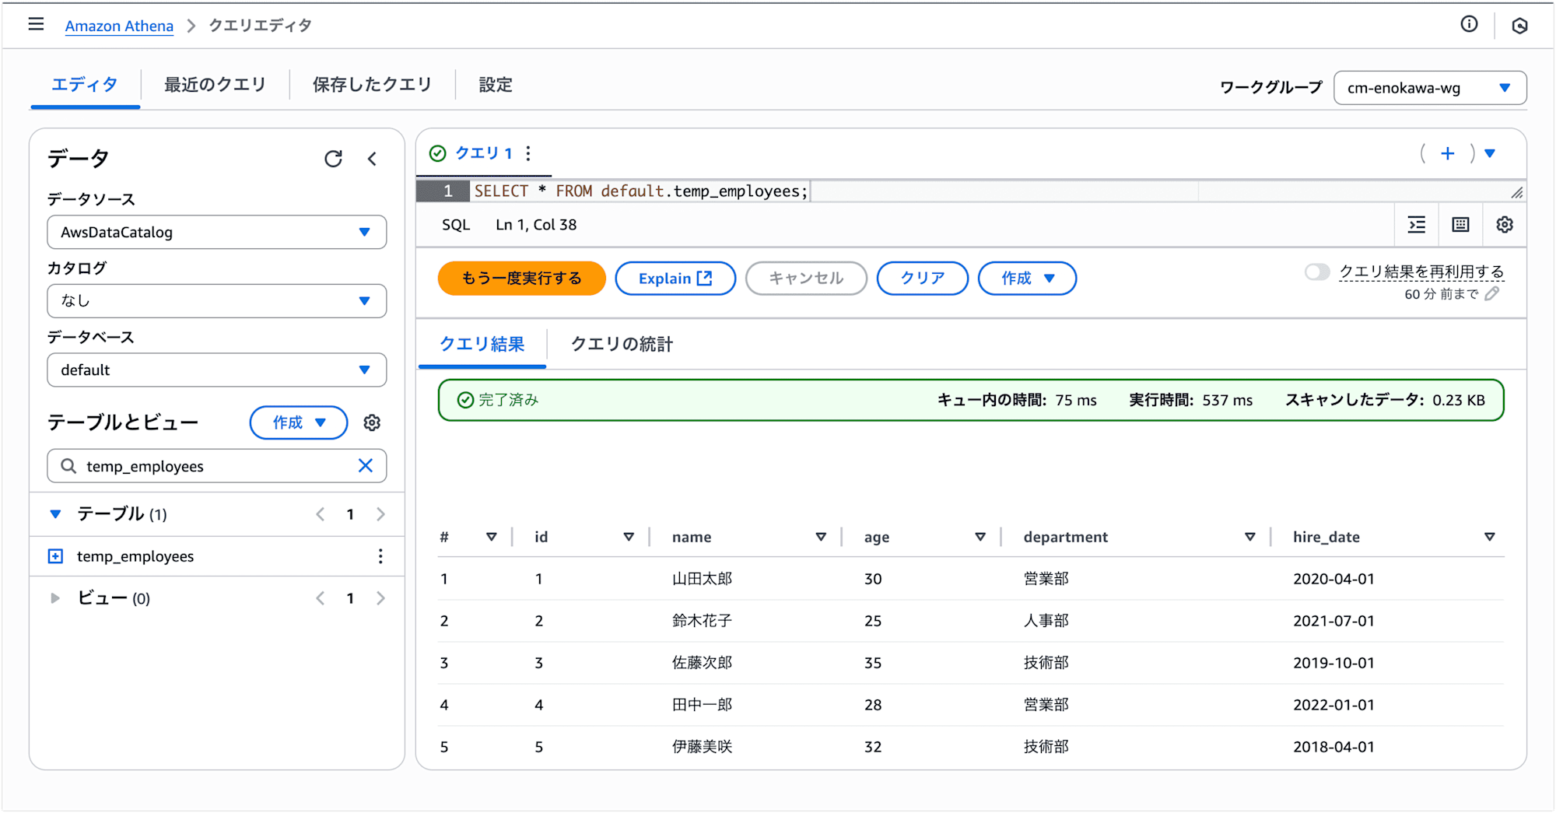
Task: Click the クリア button
Action: (923, 279)
